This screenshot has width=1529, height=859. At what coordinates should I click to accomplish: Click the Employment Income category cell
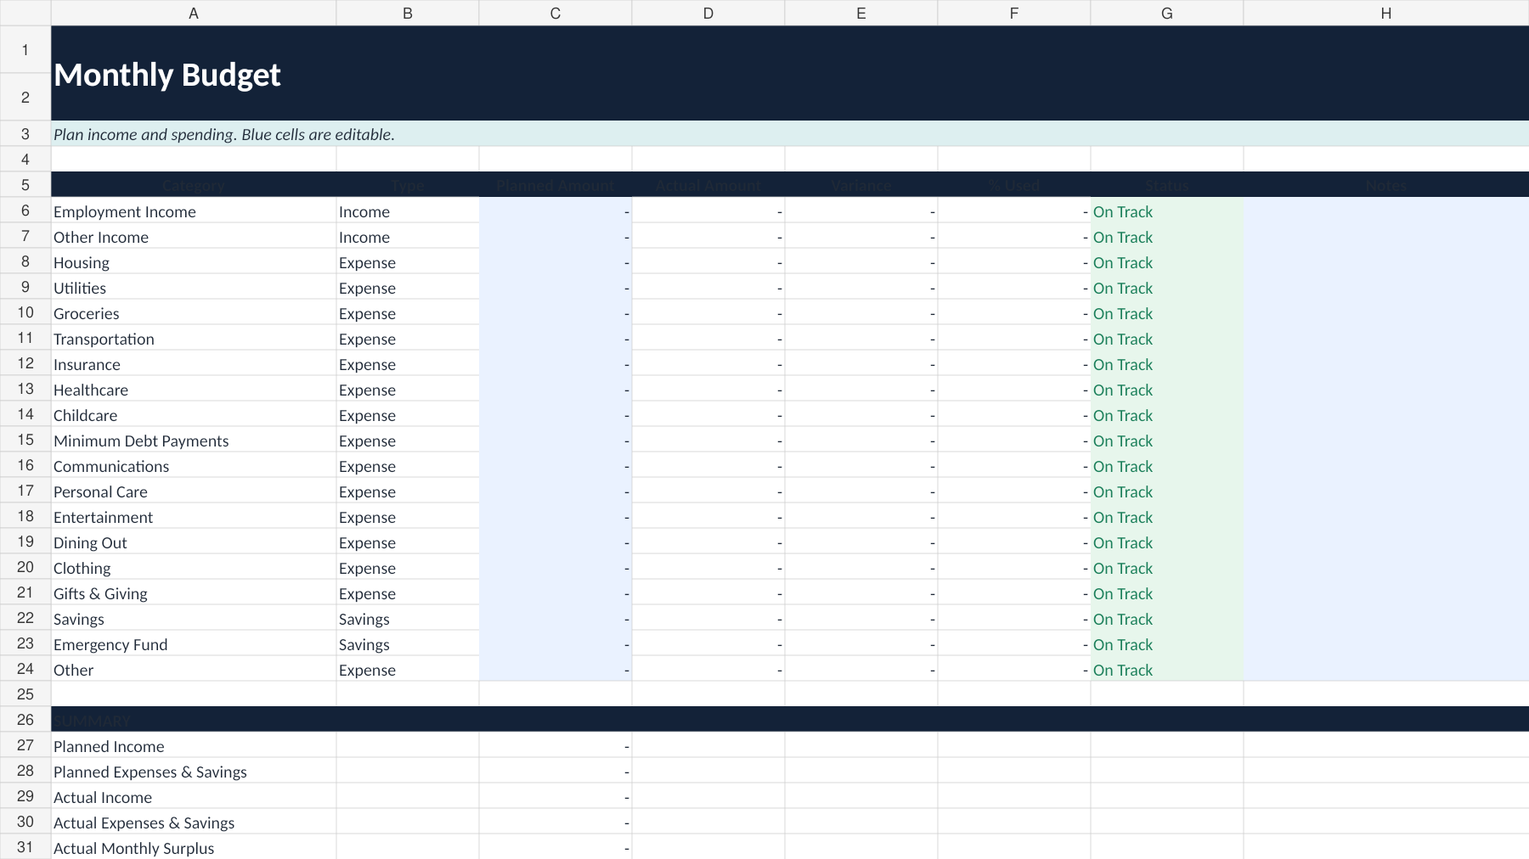tap(194, 211)
